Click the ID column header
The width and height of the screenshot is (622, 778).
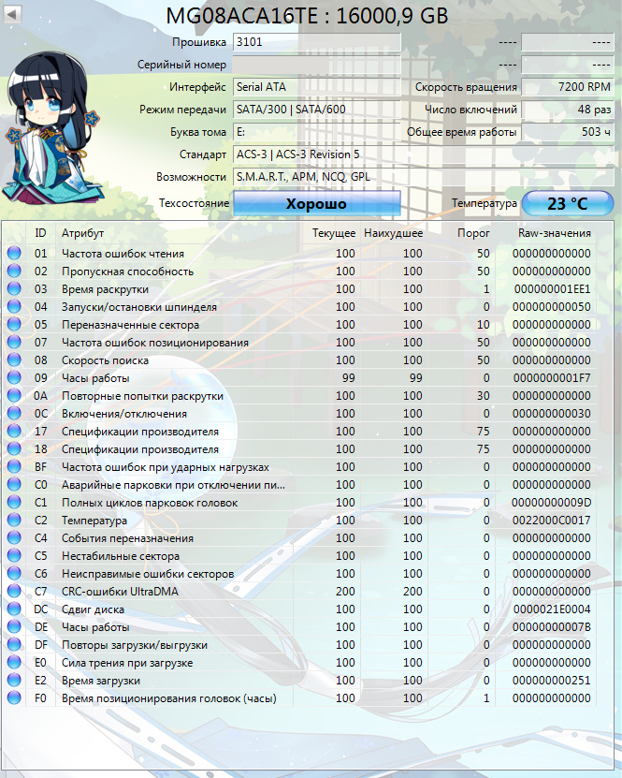coord(40,233)
